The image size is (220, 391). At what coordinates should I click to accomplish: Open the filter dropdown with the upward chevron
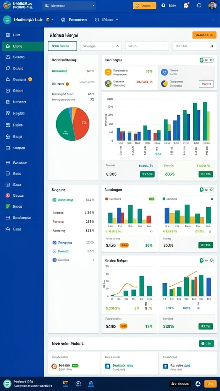point(101,46)
